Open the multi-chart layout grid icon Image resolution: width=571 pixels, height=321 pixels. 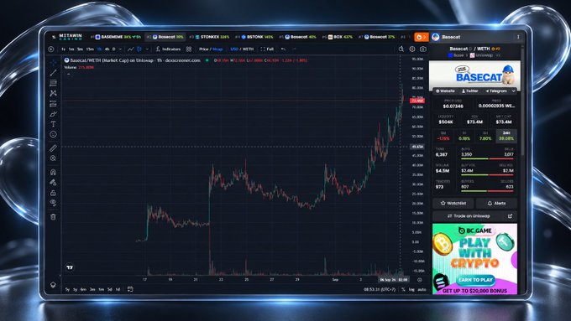coord(189,49)
